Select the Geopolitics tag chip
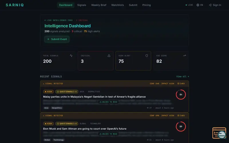 click(x=57, y=108)
